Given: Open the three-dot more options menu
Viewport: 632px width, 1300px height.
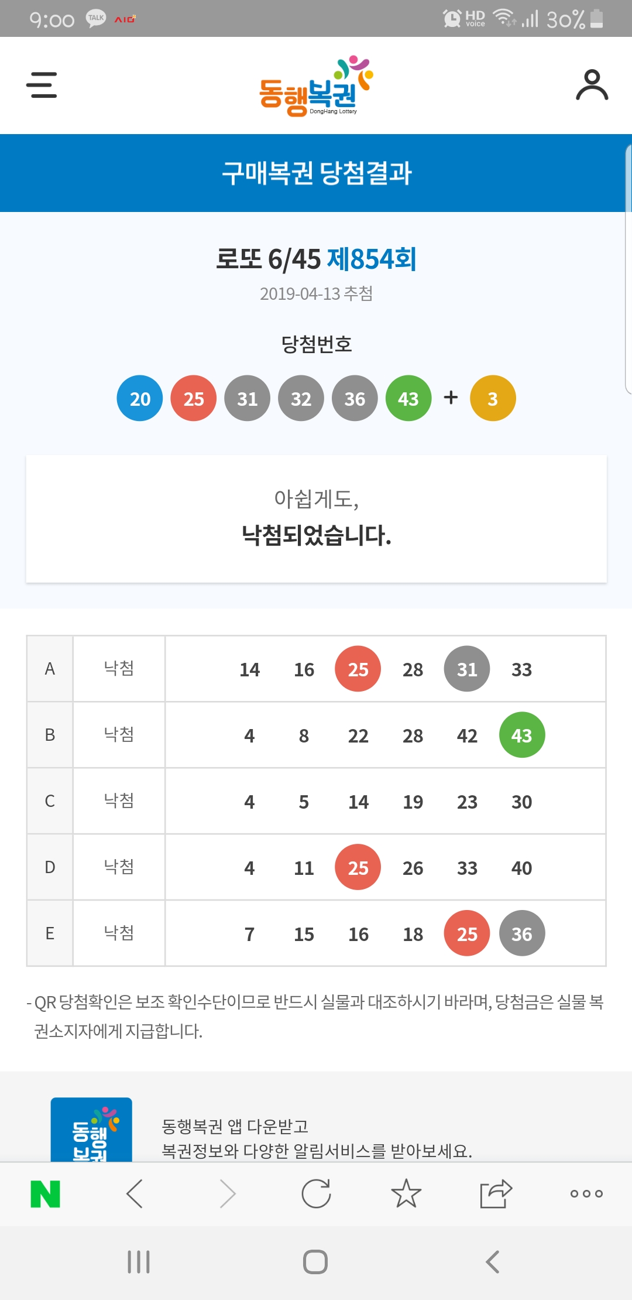Looking at the screenshot, I should coord(586,1194).
